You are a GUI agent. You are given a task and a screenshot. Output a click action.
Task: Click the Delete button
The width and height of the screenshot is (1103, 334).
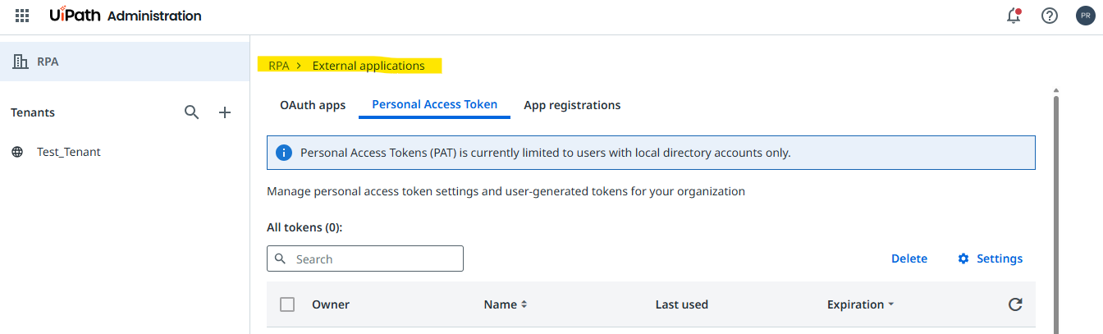point(909,259)
